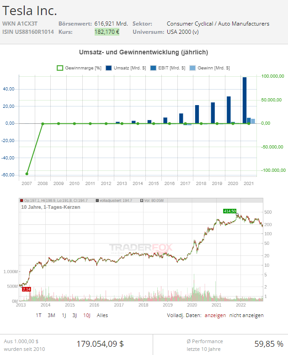Click the 'Ø Performance letzte 10 Jahre' label
288x355 pixels.
(x=205, y=345)
